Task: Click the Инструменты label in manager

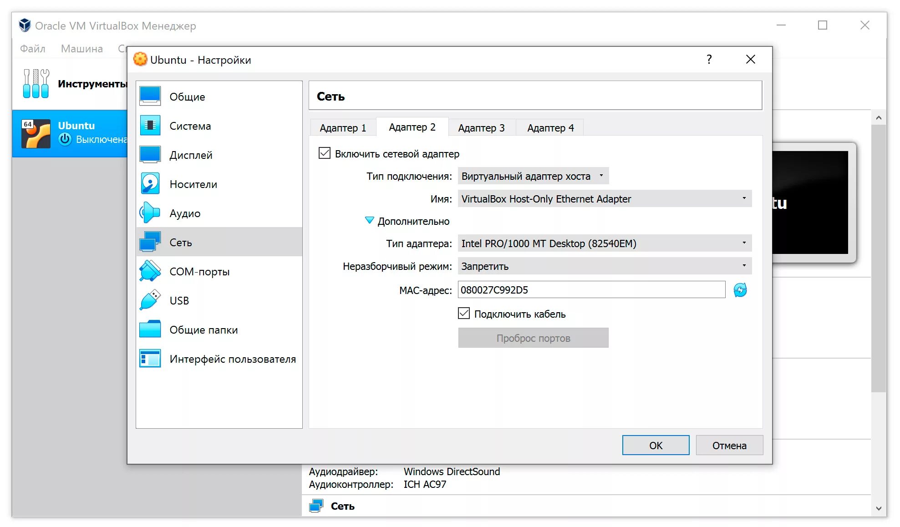Action: pos(92,84)
